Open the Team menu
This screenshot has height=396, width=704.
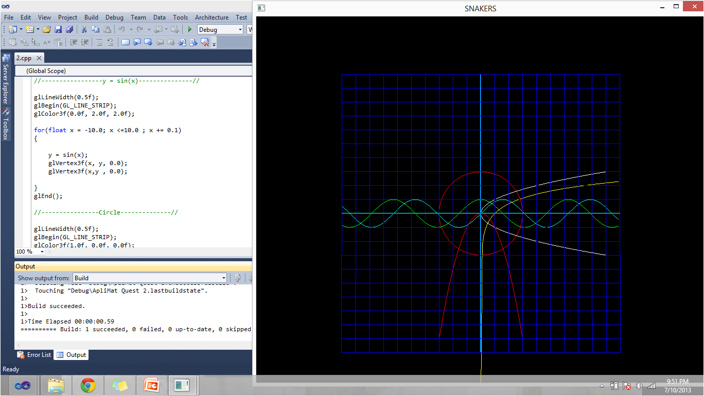(x=138, y=17)
